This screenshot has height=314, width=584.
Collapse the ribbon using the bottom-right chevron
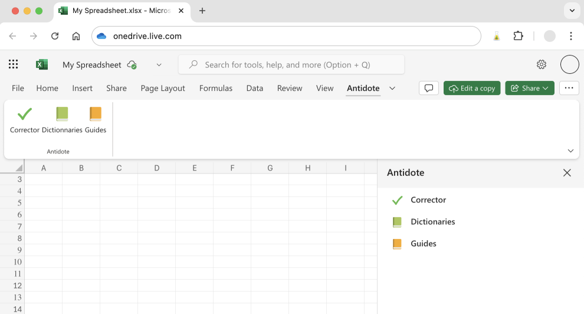(x=570, y=151)
